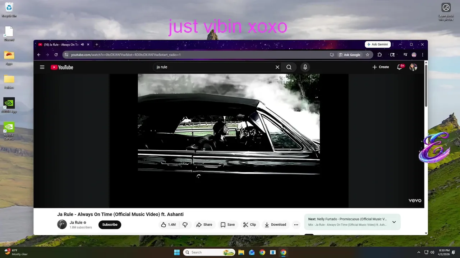Open YouTube account avatar menu

(413, 67)
